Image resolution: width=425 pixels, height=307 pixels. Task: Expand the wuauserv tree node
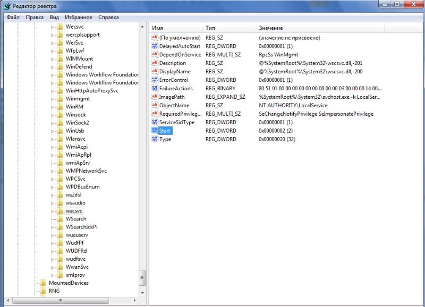53,235
